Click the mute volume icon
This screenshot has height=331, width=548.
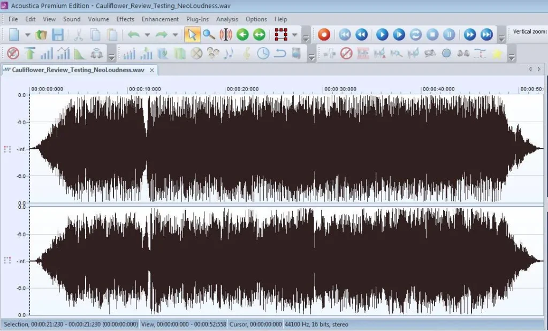(13, 54)
